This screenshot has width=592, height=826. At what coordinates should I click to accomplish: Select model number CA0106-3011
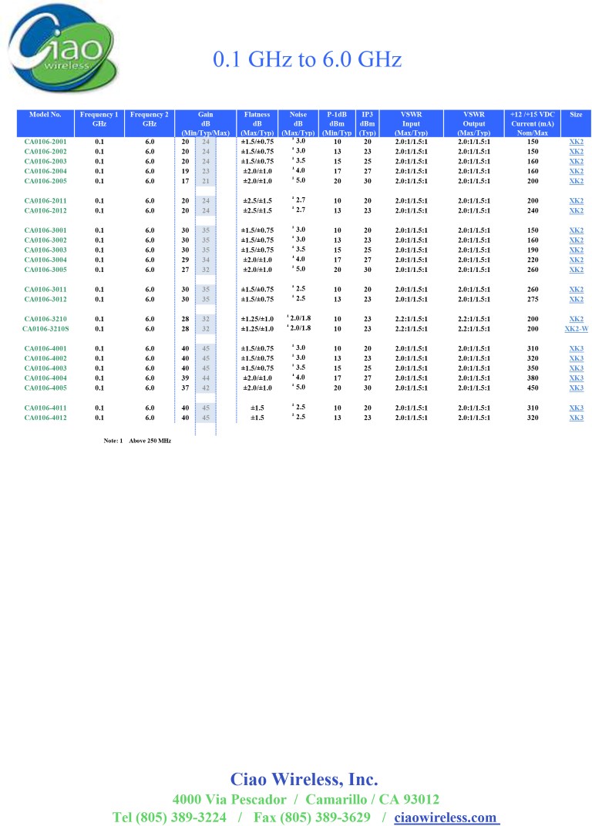[45, 290]
